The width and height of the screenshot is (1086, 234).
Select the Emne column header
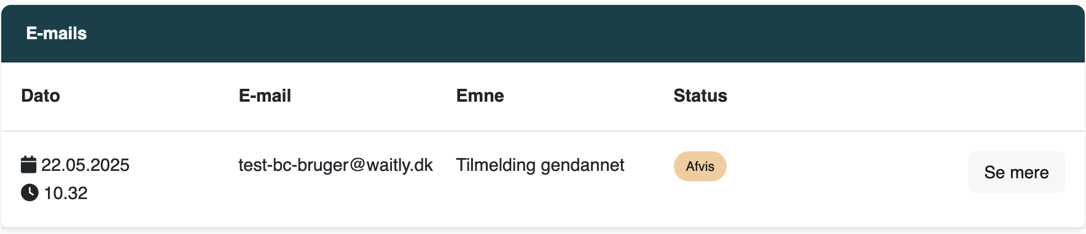click(480, 96)
